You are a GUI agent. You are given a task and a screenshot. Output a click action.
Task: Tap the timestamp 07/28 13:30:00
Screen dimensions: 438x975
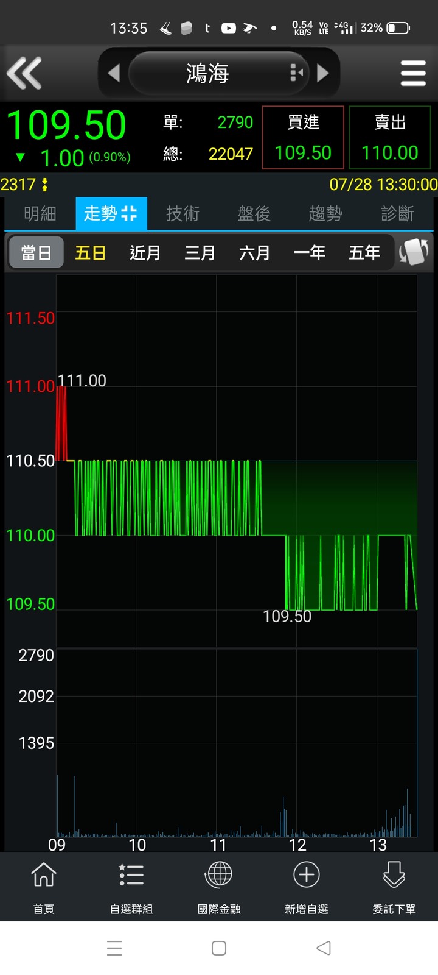coord(383,185)
